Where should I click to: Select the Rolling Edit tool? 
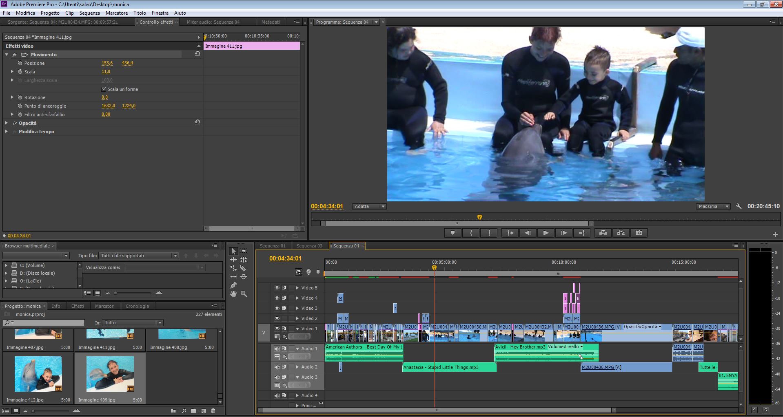click(244, 260)
